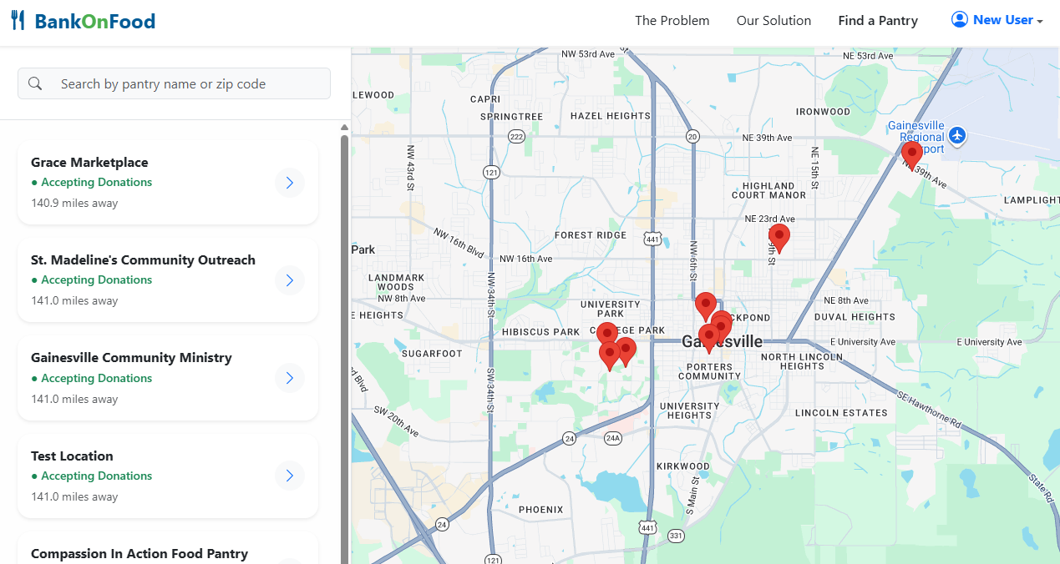Expand St. Madeline's Community Outreach arrow
The width and height of the screenshot is (1060, 564).
[x=290, y=280]
